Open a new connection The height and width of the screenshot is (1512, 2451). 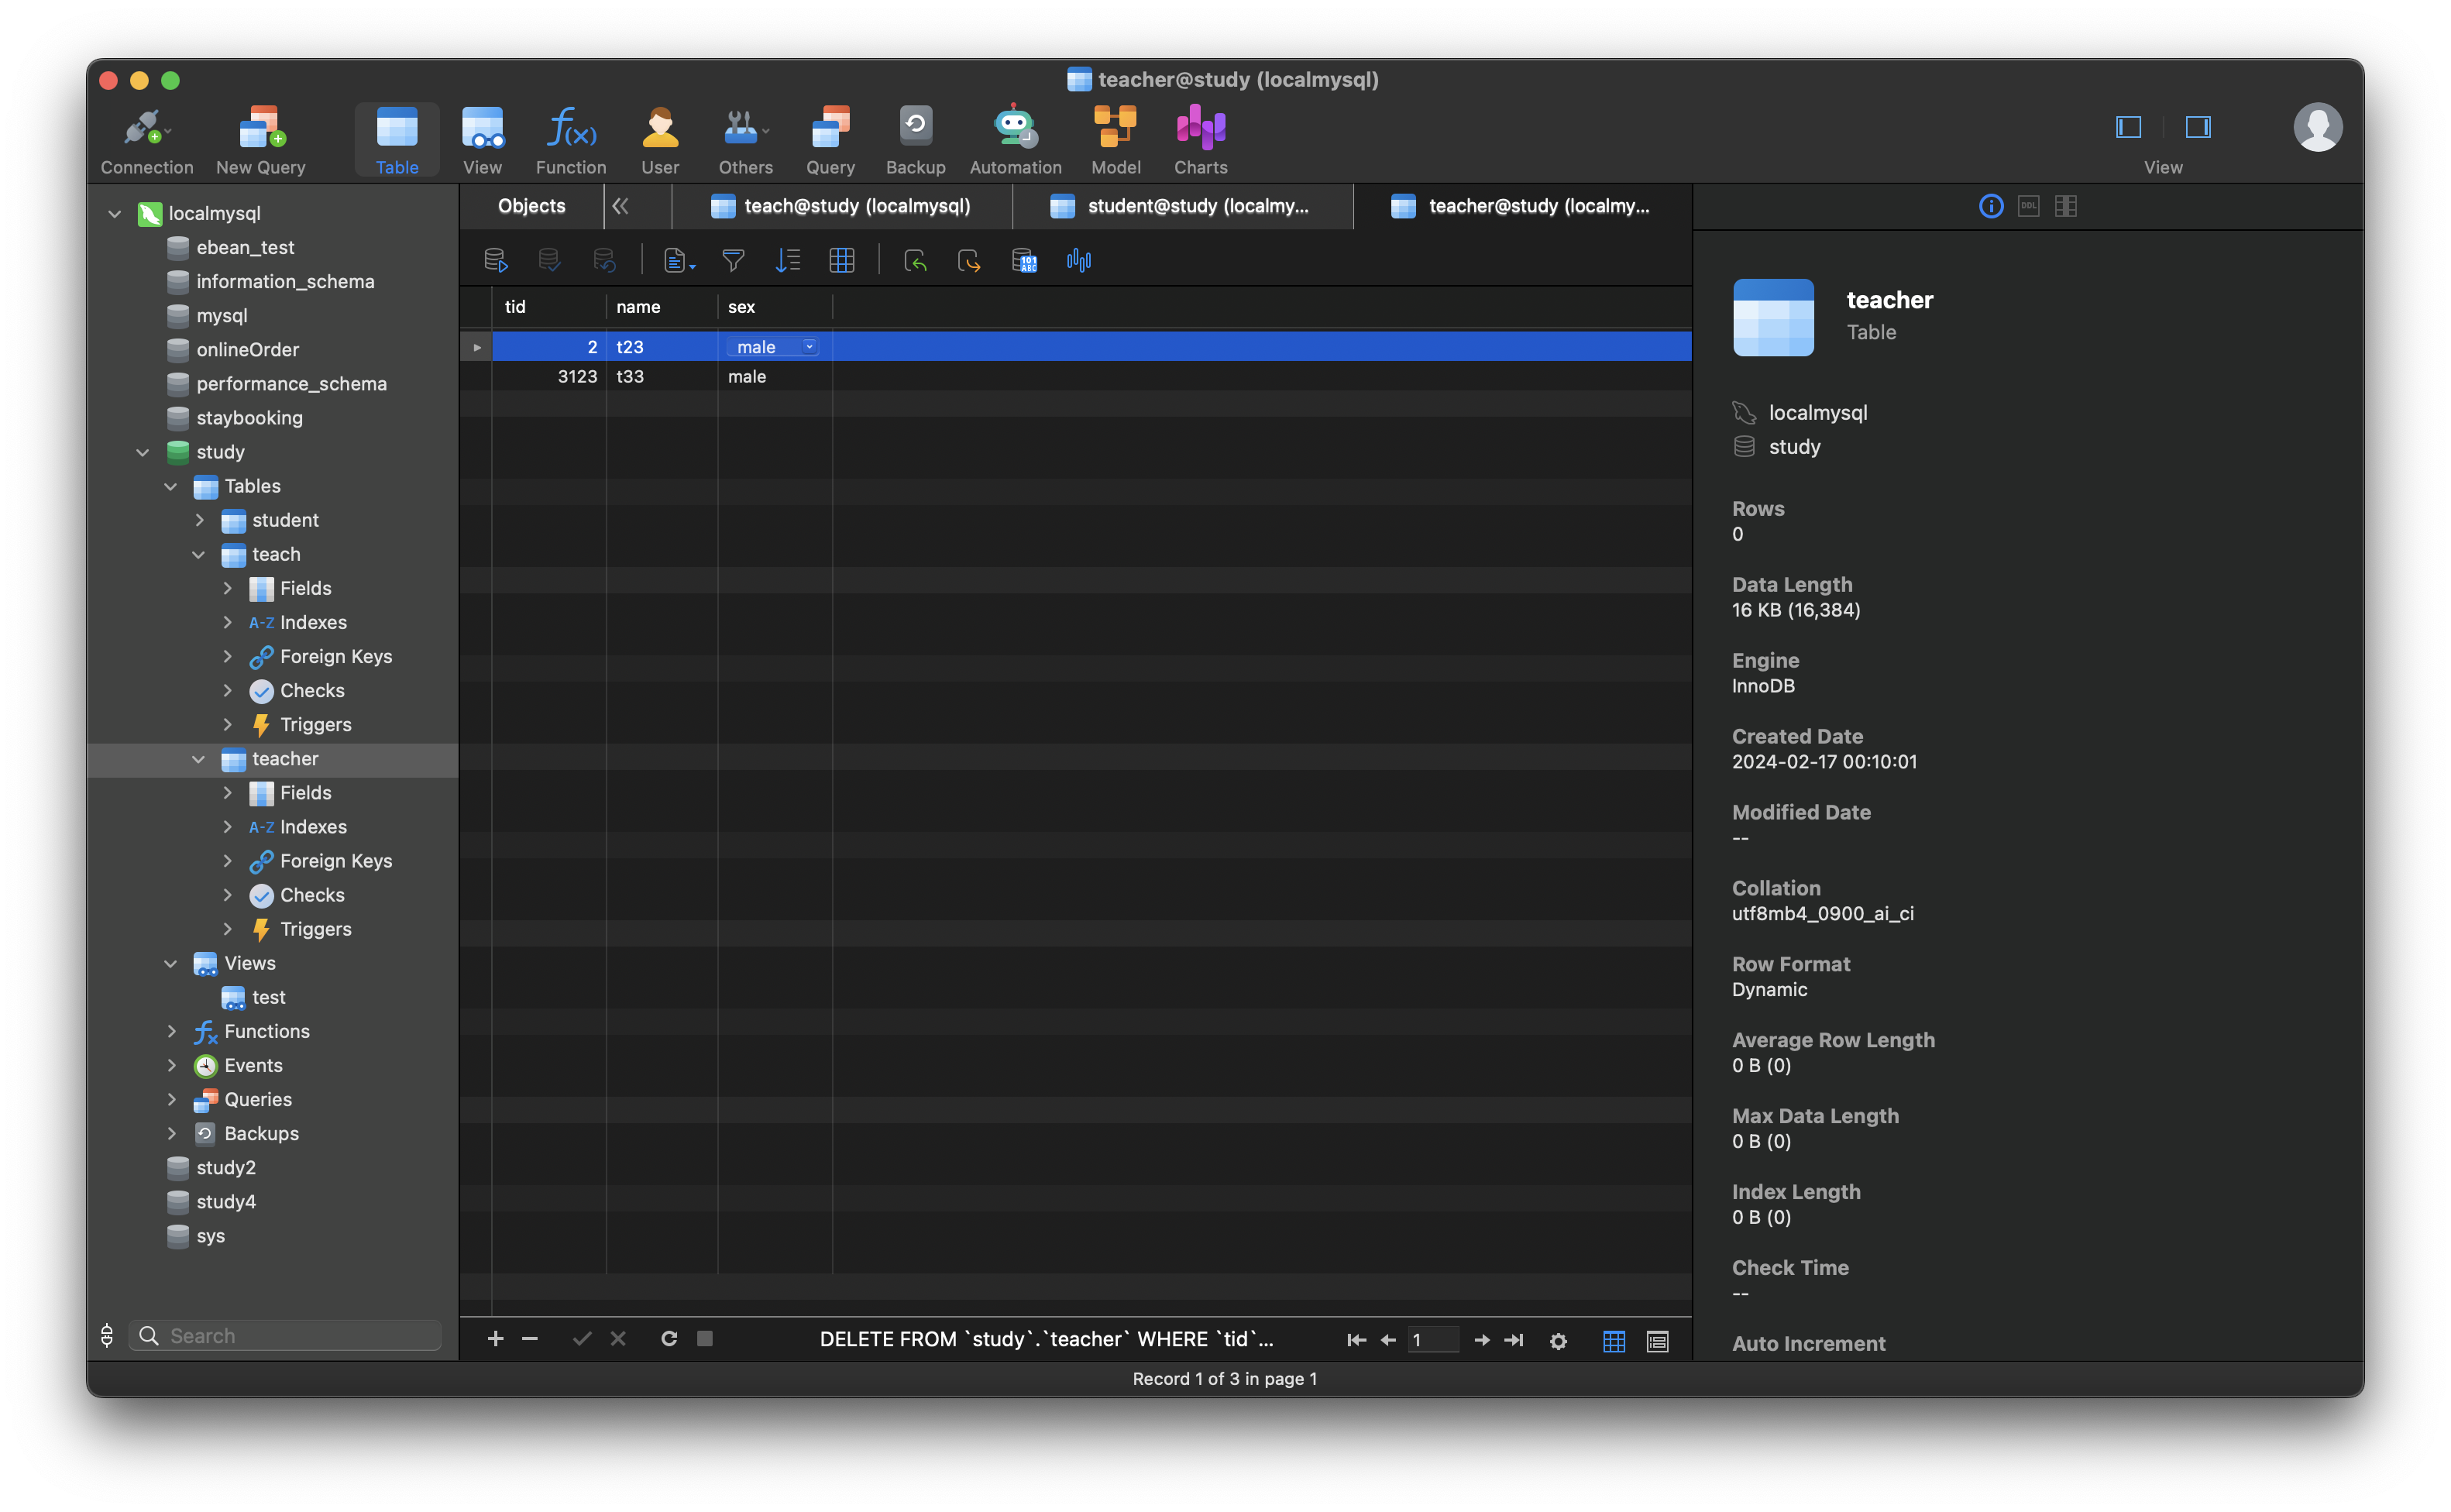(x=147, y=140)
